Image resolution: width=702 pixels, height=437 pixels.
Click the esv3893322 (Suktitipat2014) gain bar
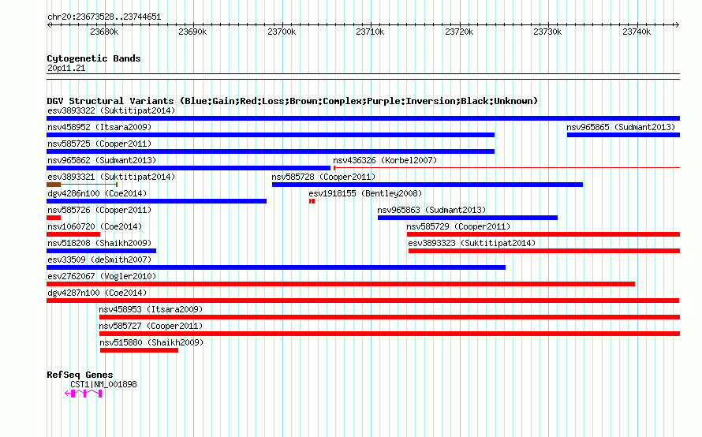(363, 118)
